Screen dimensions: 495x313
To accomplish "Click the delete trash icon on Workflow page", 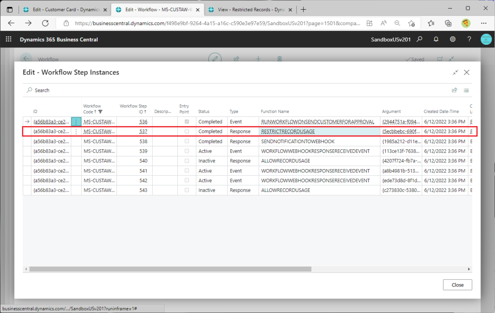I will click(x=279, y=59).
